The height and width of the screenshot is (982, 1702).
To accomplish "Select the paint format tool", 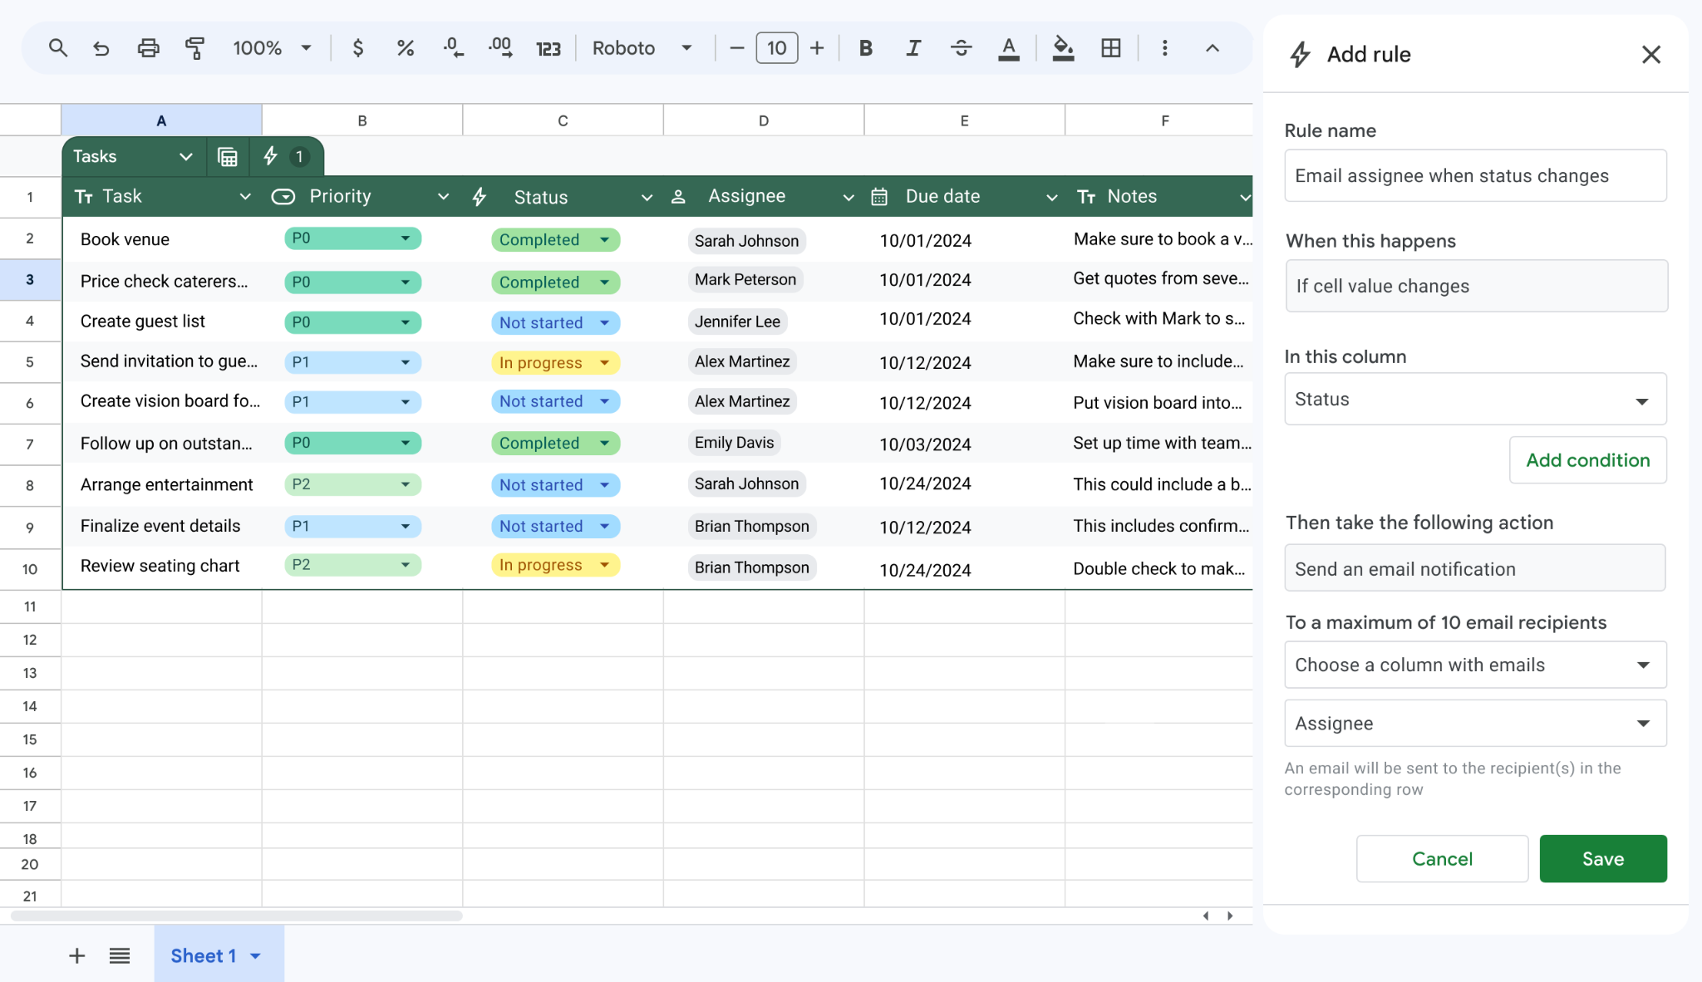I will [x=194, y=48].
